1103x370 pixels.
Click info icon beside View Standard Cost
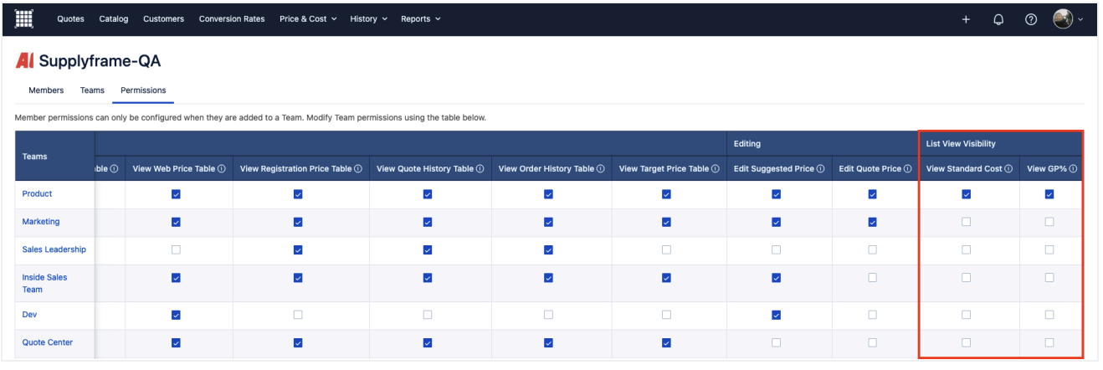click(1009, 169)
